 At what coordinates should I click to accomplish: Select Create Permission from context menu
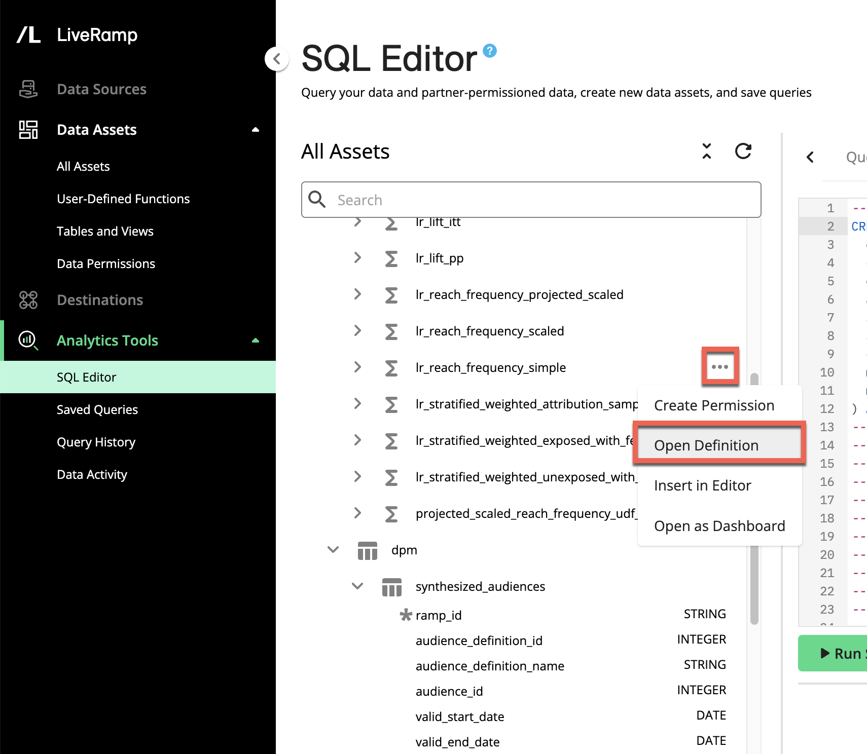[x=719, y=405]
